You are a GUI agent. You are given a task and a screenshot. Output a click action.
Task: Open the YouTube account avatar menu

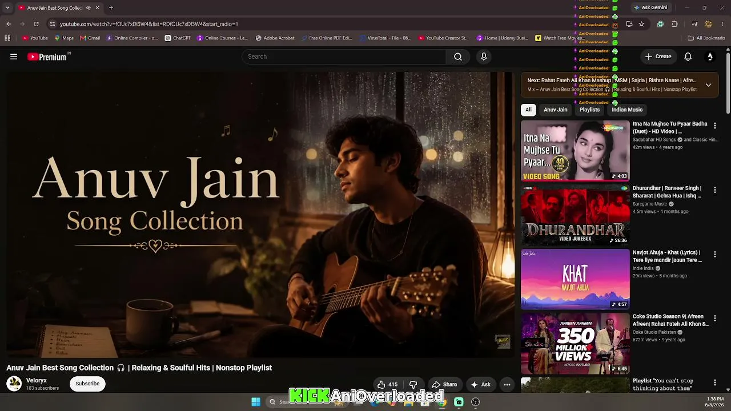pos(710,57)
